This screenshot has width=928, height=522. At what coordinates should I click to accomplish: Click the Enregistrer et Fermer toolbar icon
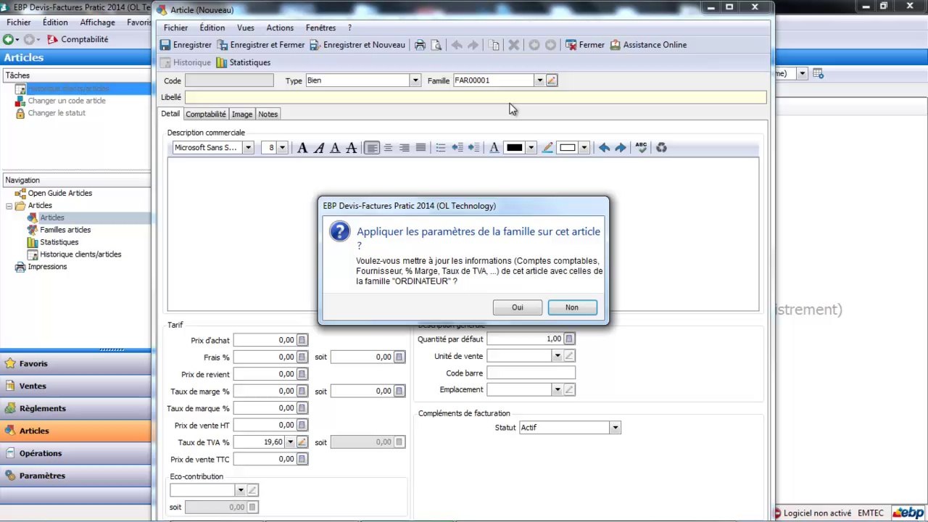tap(223, 45)
